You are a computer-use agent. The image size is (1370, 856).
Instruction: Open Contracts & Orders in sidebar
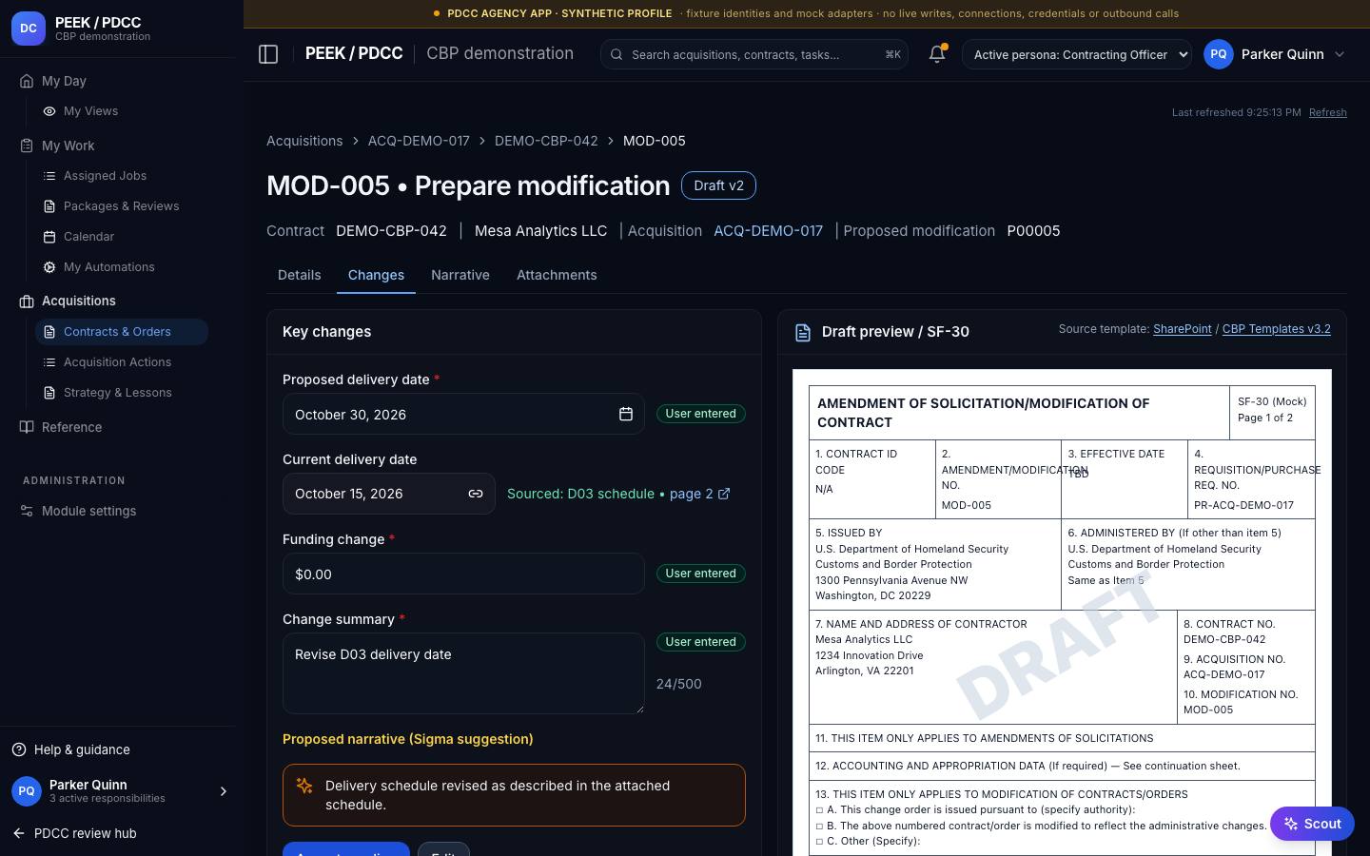(x=122, y=332)
